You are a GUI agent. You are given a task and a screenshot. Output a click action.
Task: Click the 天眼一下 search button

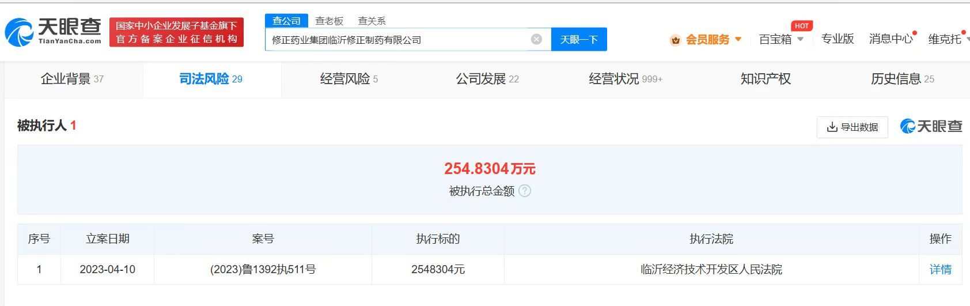pyautogui.click(x=579, y=39)
